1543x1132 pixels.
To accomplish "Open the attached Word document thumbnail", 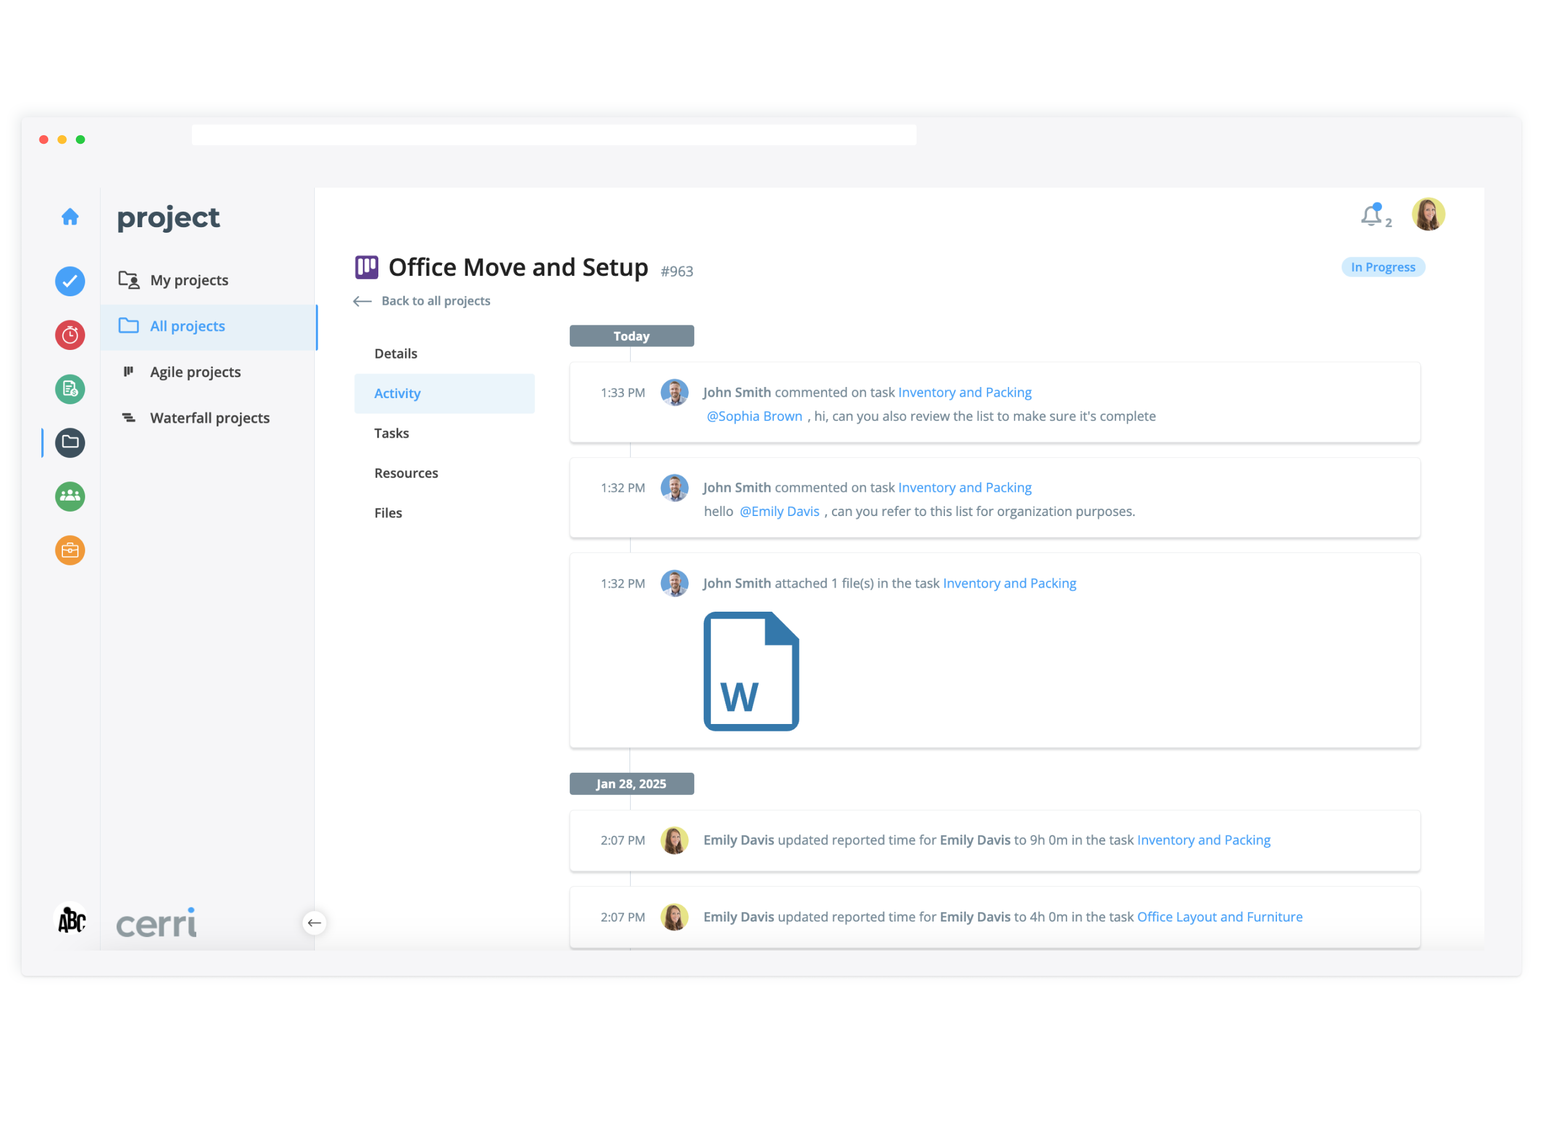I will 751,672.
